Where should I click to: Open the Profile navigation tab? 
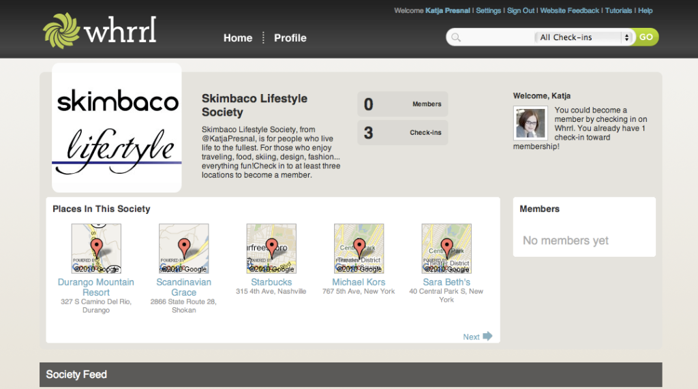tap(290, 38)
